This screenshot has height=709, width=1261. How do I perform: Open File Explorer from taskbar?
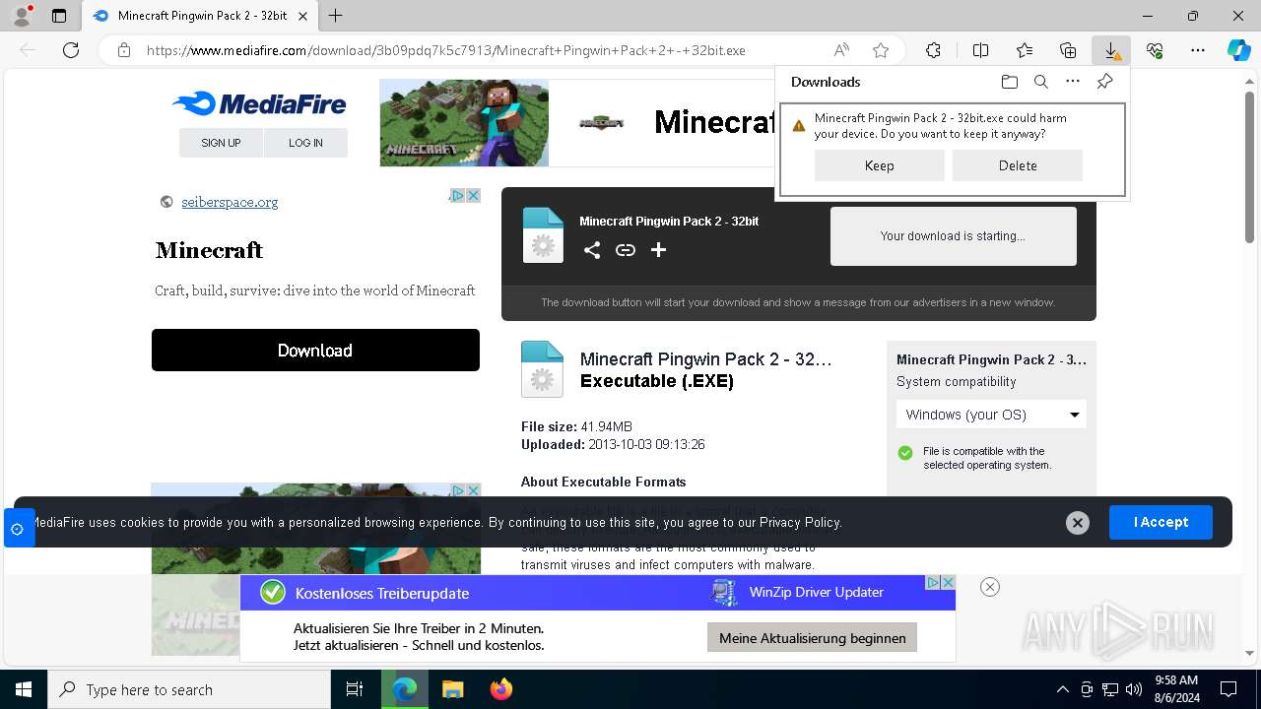point(452,689)
